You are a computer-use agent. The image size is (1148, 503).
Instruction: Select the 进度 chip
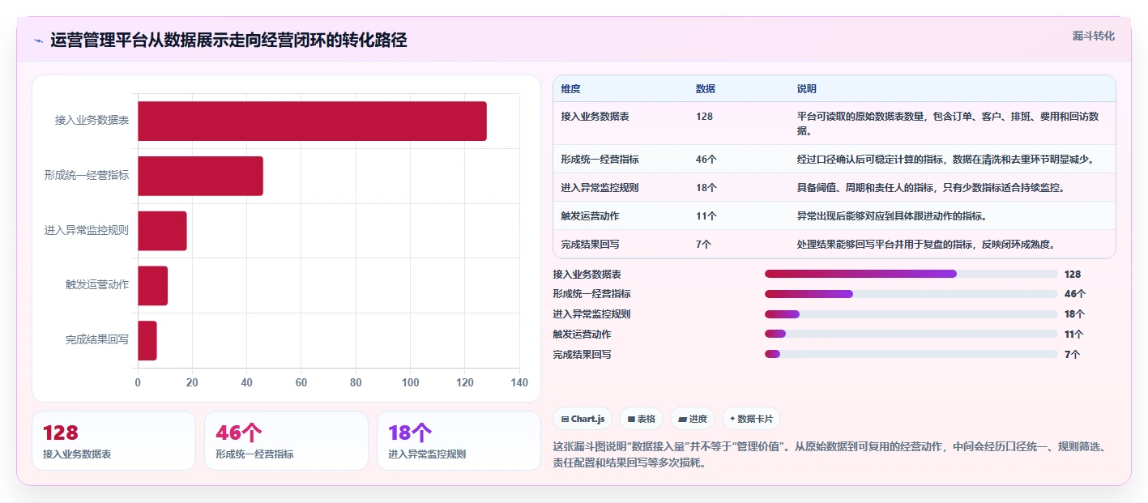tap(693, 419)
